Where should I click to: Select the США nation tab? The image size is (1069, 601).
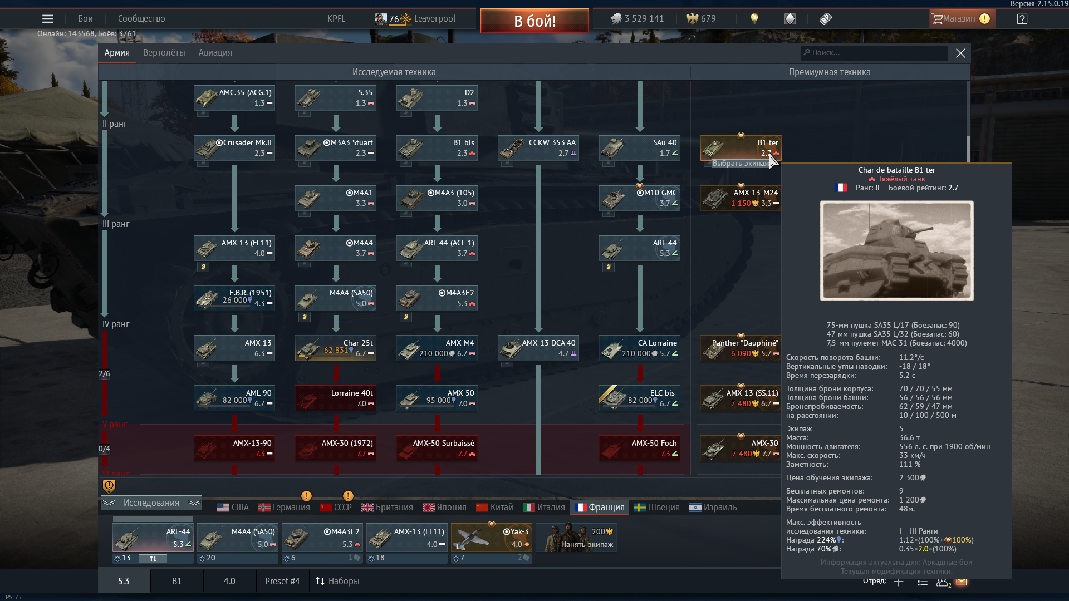(x=233, y=507)
